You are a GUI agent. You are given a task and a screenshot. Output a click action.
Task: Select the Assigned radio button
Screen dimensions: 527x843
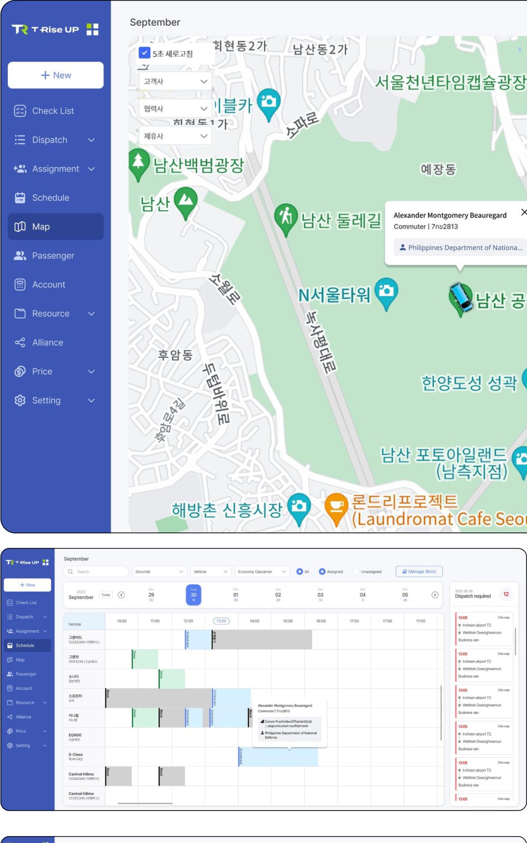[x=322, y=572]
